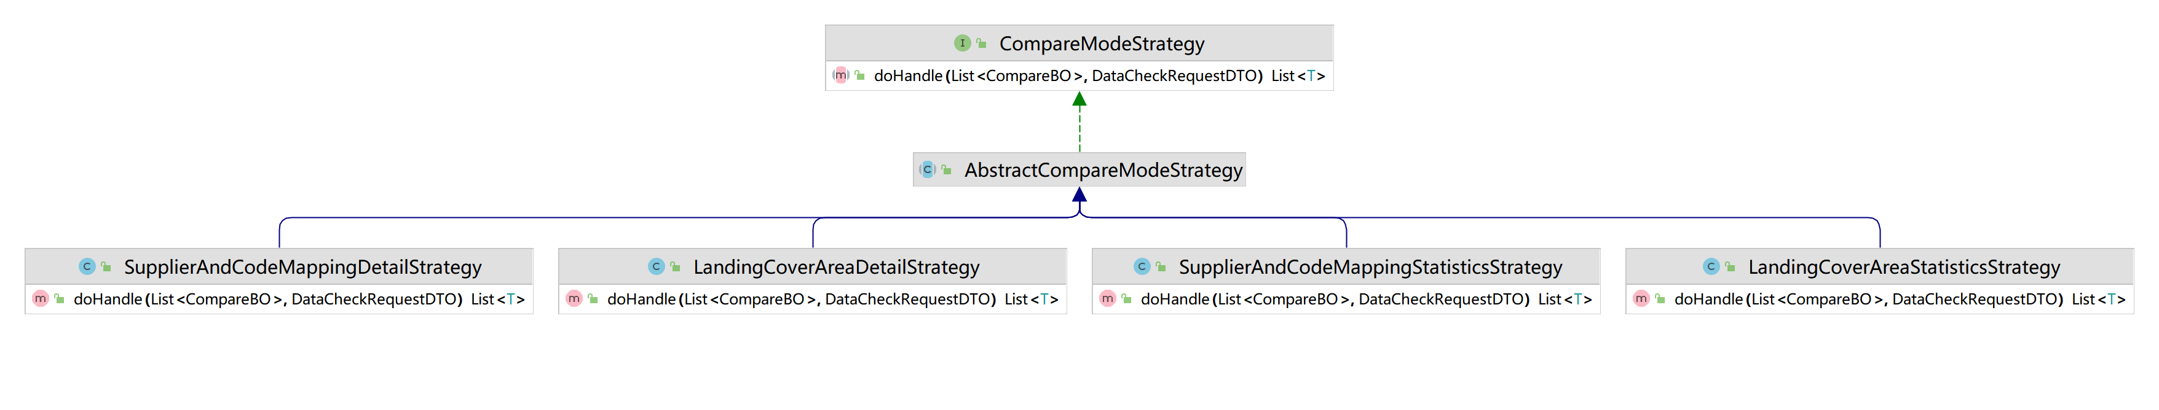Screen dimensions: 2159x410
Task: Click the visibility icon of CompareModeStrategy's doHandle method
Action: coord(860,76)
